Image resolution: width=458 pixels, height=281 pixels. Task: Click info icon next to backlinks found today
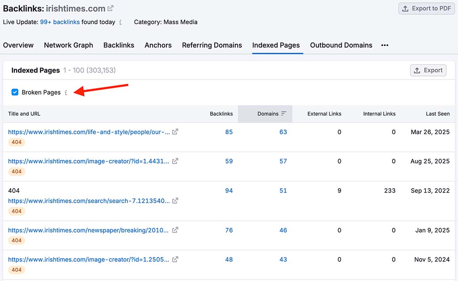120,22
